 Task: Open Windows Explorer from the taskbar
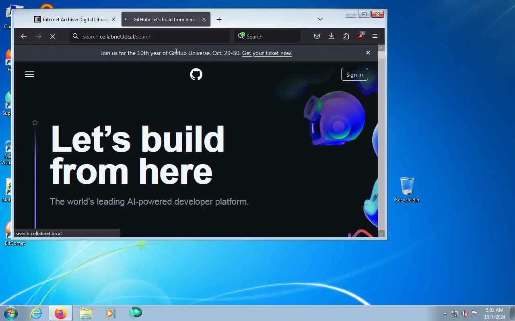click(85, 313)
